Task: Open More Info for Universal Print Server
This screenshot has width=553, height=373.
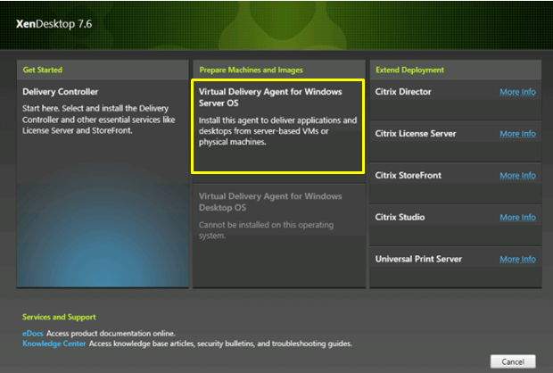Action: 517,260
